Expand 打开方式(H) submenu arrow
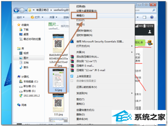168x126 pixels. (132, 46)
